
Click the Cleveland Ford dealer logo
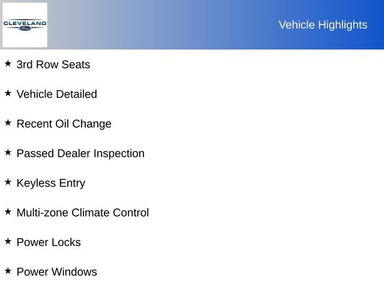[25, 25]
